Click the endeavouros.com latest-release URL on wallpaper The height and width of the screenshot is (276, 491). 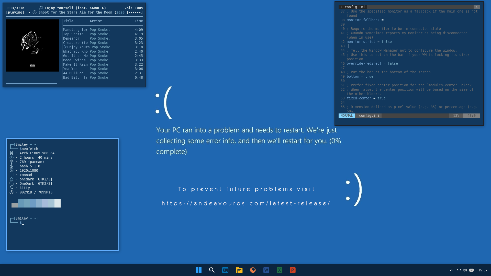coord(246,203)
